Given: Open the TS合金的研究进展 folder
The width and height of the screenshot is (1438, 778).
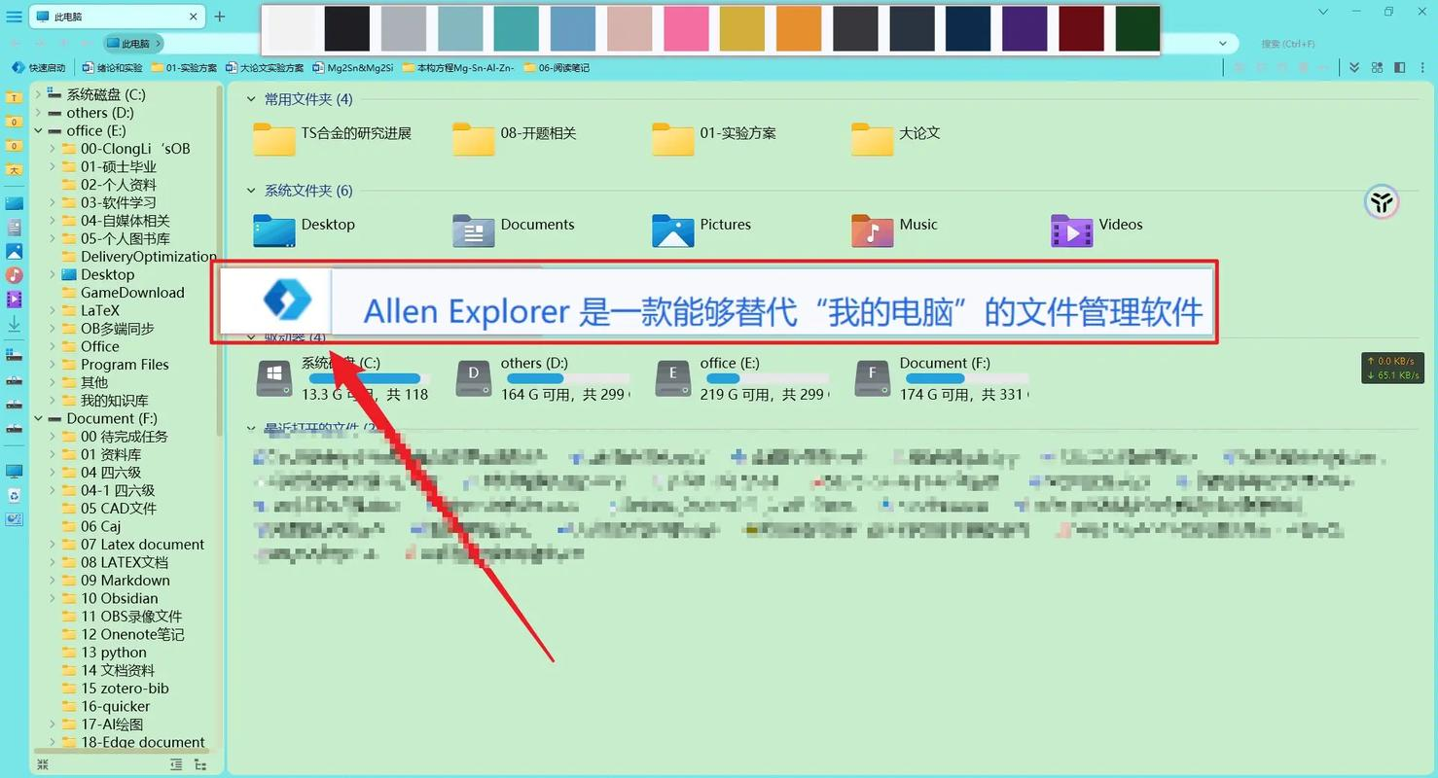Looking at the screenshot, I should (332, 139).
